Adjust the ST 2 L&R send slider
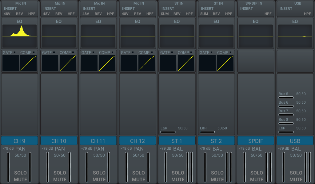The image size is (315, 184). pyautogui.click(x=207, y=132)
